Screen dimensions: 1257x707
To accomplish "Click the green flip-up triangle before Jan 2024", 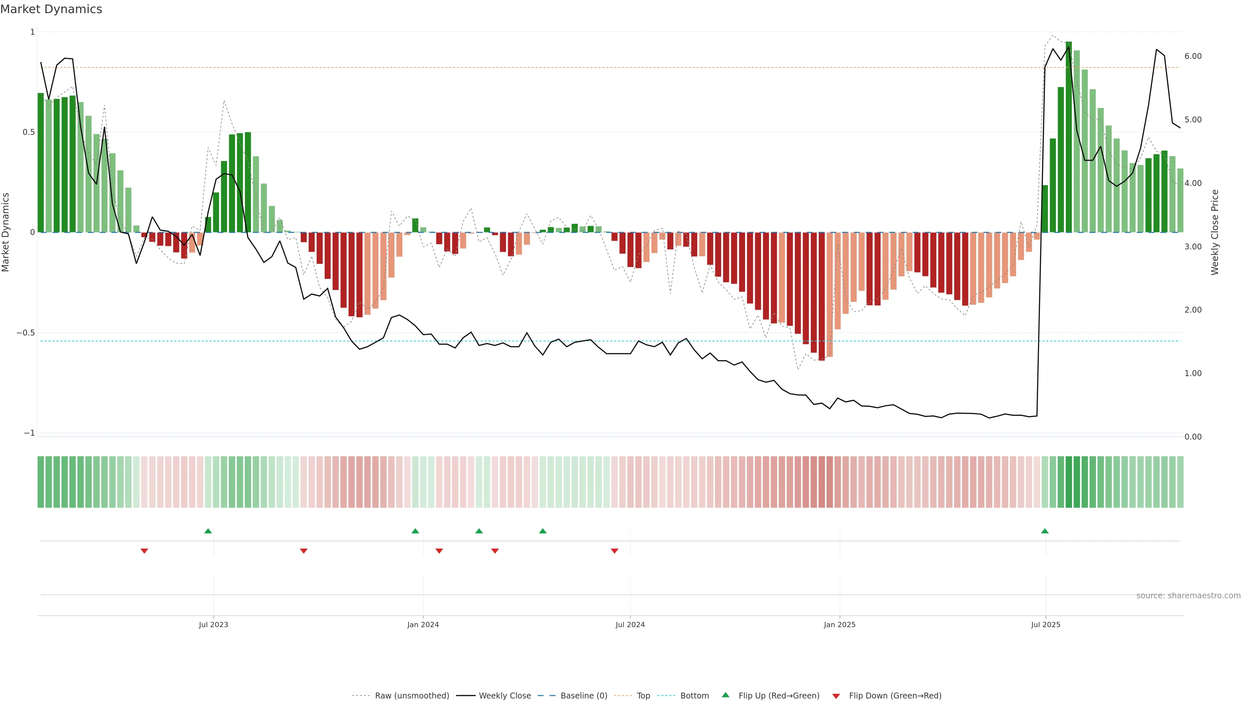I will [x=415, y=531].
